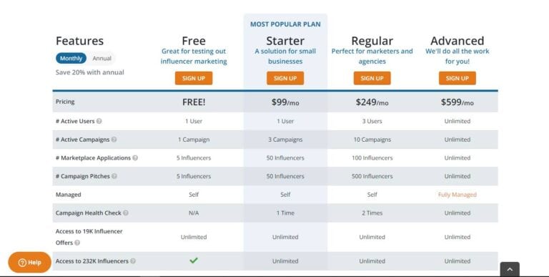Select Monthly billing toggle
Screen dimensions: 549x277
[71, 58]
